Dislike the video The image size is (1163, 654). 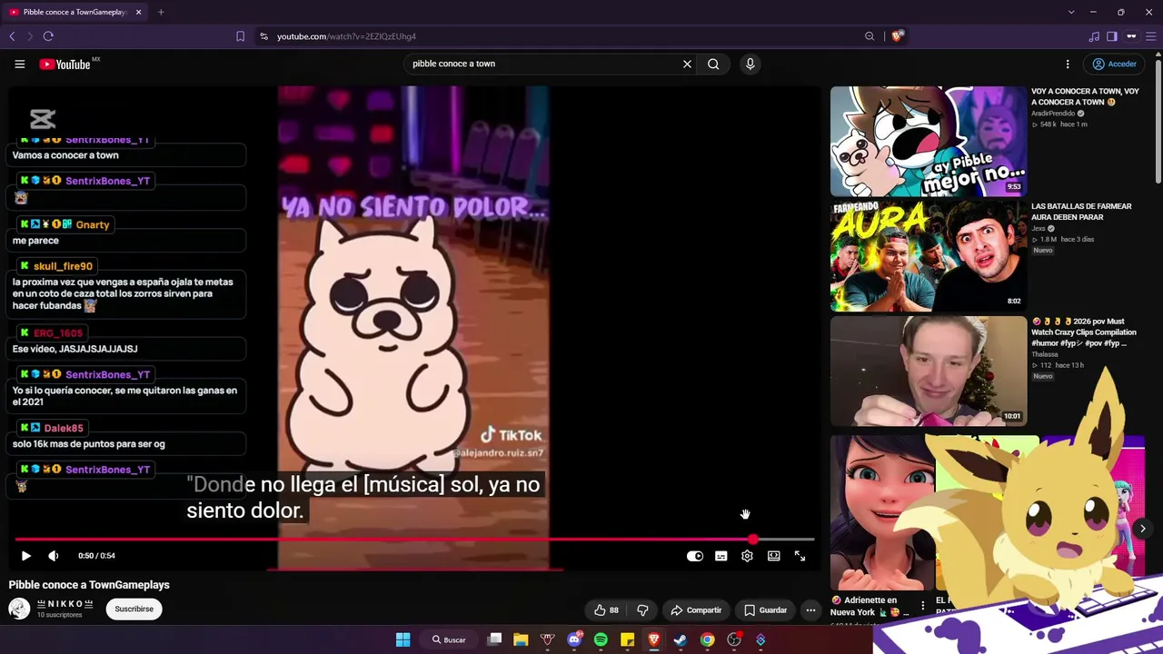point(642,610)
